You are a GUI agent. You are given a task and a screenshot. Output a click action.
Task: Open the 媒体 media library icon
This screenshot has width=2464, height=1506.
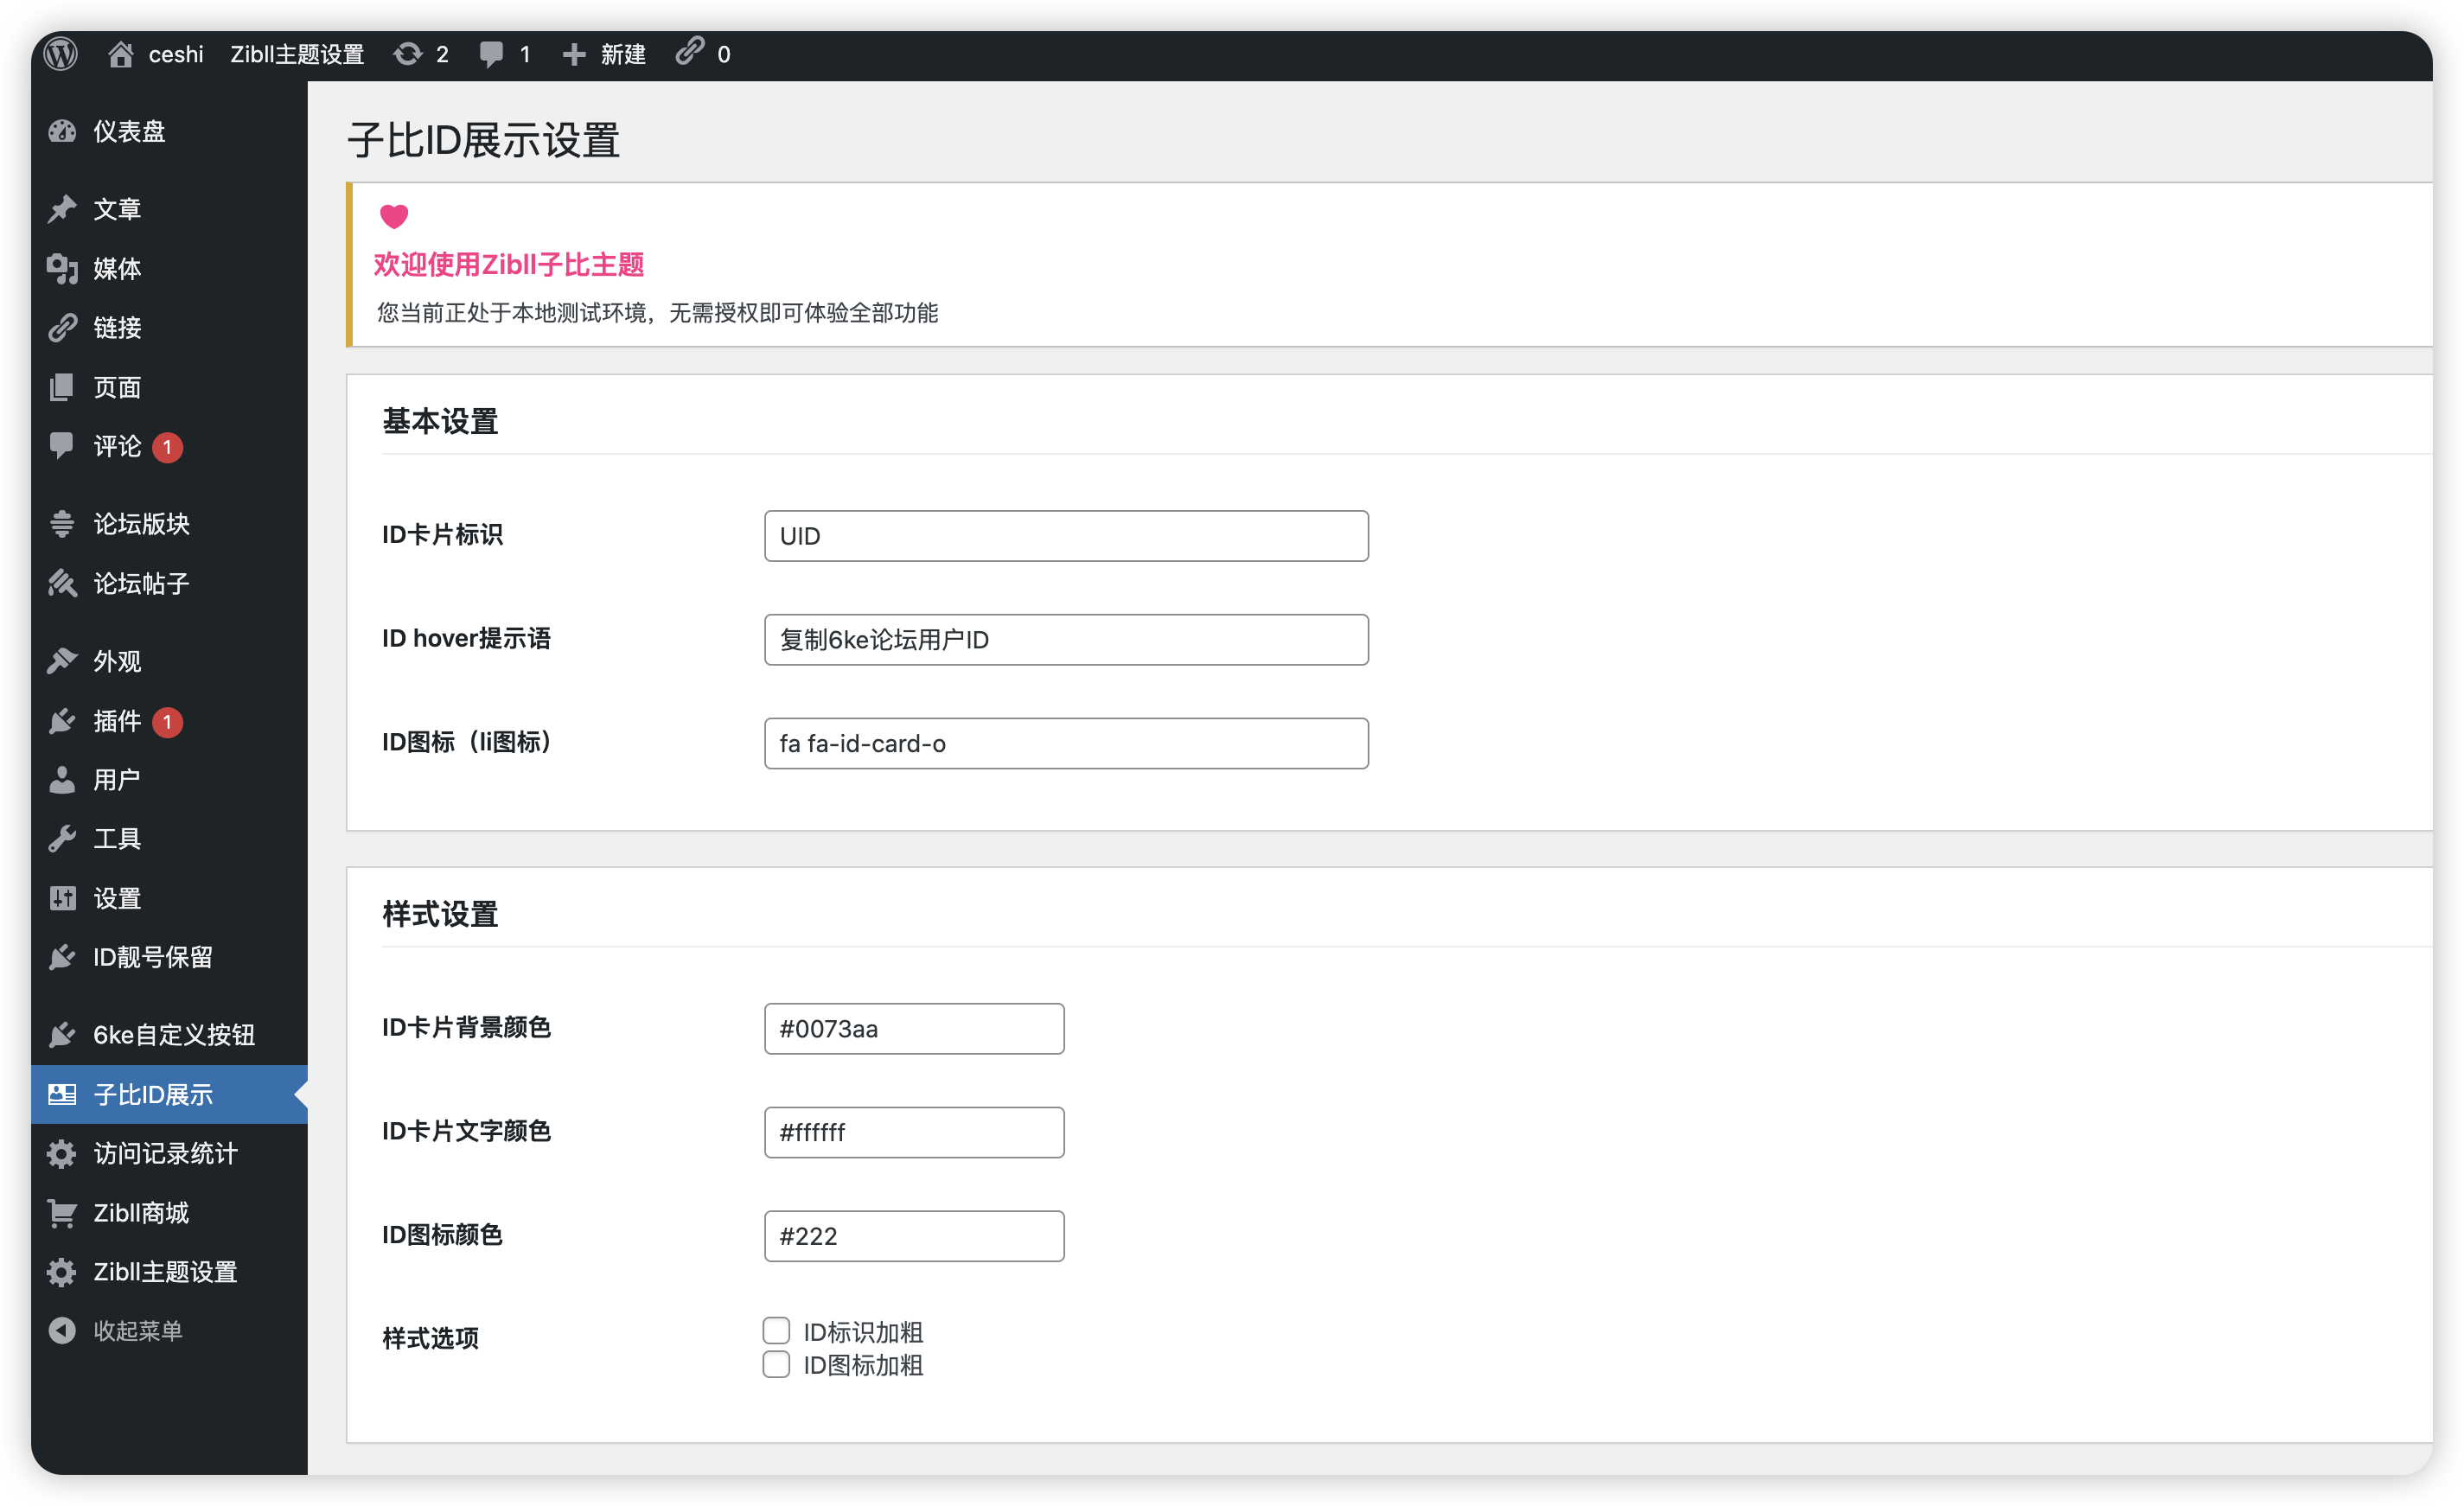[x=62, y=268]
